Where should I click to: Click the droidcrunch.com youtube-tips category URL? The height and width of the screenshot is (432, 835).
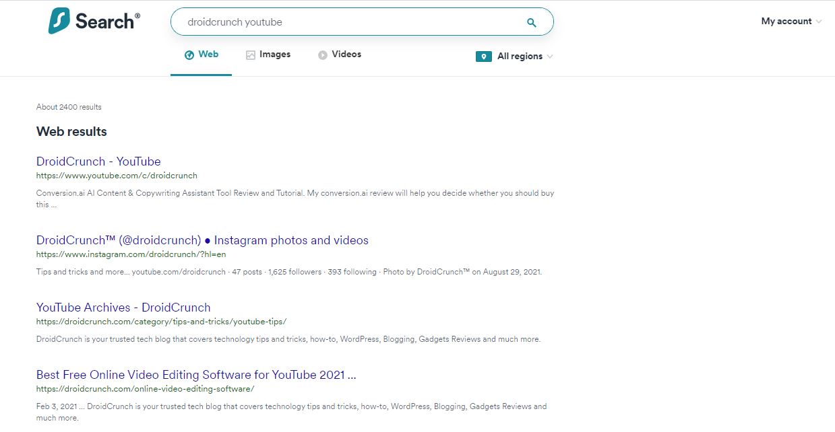[161, 322]
